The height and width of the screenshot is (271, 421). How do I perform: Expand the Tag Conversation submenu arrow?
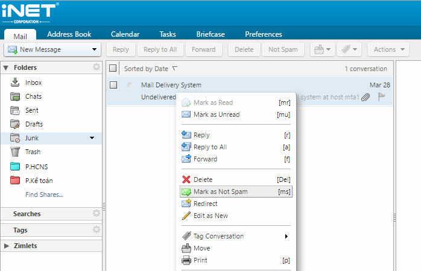[286, 236]
